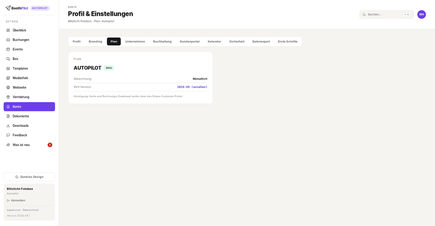Viewport: 435px width, 226px height.
Task: Click the AUTOPILOT plan heading
Action: (x=87, y=68)
